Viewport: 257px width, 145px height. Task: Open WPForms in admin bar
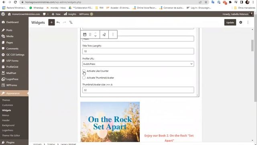click(86, 14)
